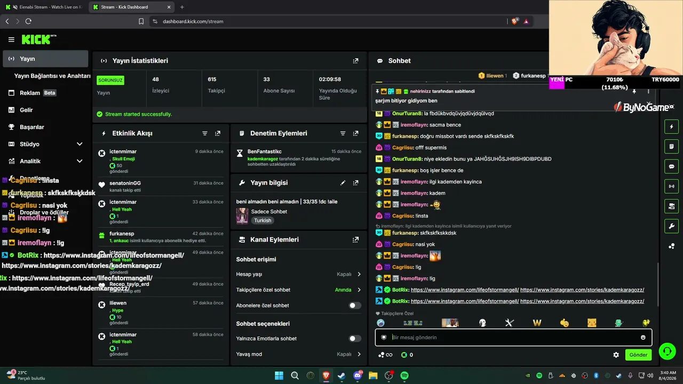Click lliewen in top gifters bar
The width and height of the screenshot is (683, 384).
point(495,76)
